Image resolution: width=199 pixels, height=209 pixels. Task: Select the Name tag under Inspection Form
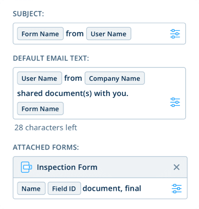31,189
